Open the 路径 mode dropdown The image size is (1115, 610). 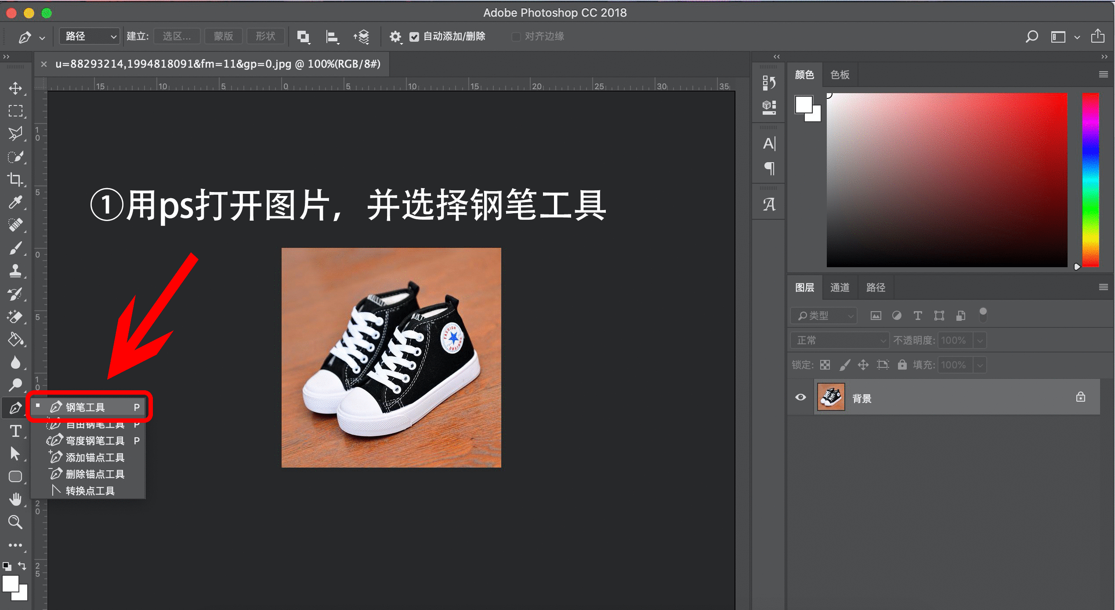coord(90,36)
